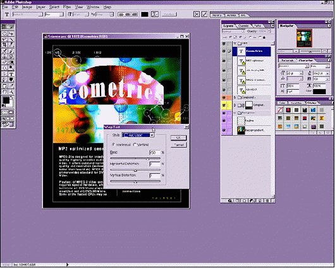The height and width of the screenshot is (268, 335).
Task: Toggle visibility of the top layer set folder
Action: (x=224, y=44)
